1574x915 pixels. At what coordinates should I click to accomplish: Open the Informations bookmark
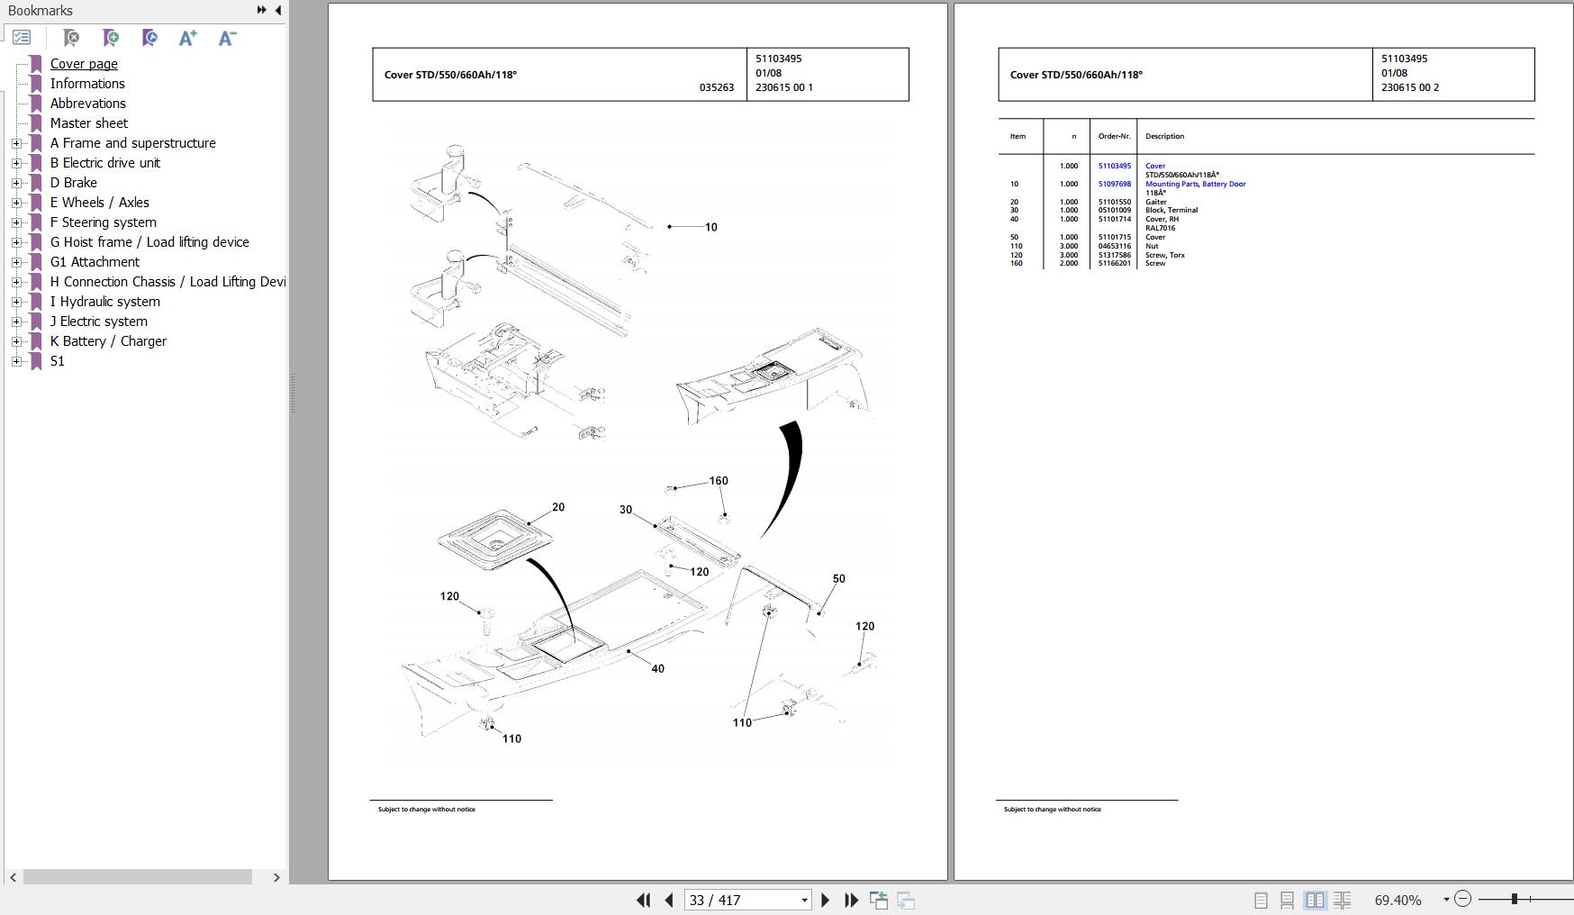tap(87, 84)
